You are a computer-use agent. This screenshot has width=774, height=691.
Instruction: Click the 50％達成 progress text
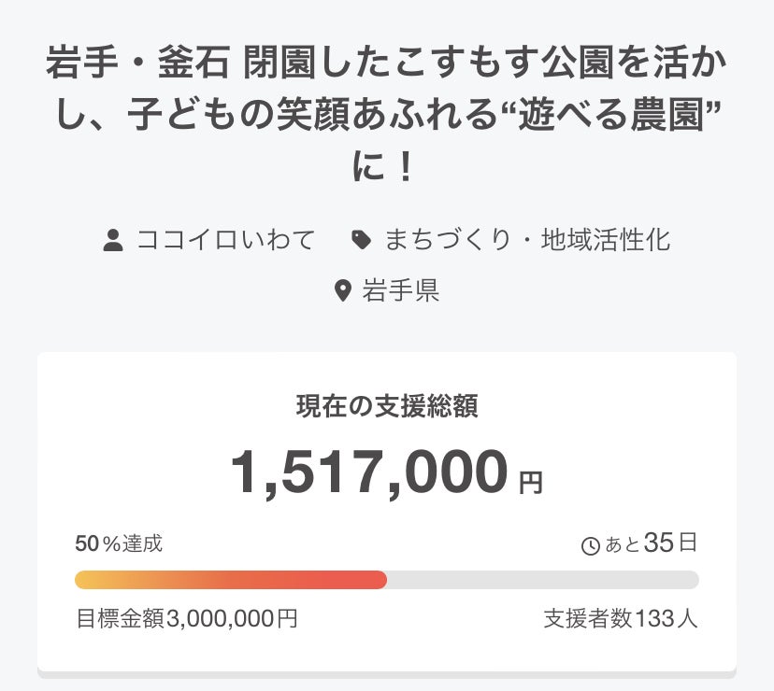coord(119,543)
